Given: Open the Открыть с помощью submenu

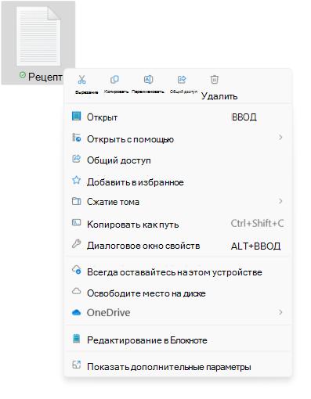Looking at the screenshot, I should [x=178, y=139].
